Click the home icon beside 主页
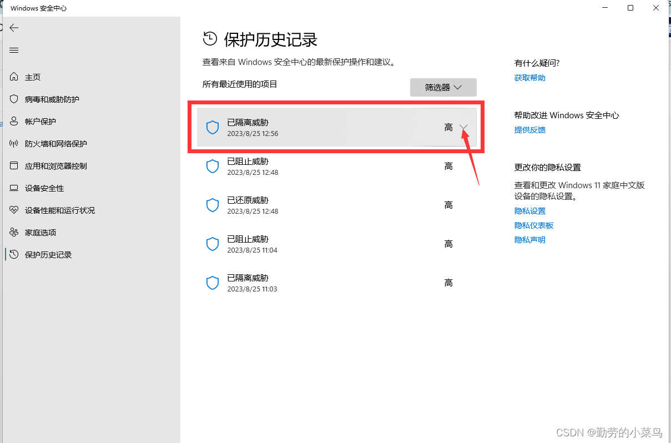Screen dimensions: 671x443 [14, 77]
